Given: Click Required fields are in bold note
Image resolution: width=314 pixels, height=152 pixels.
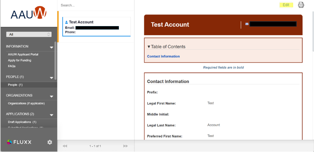Looking at the screenshot, I should click(223, 68).
